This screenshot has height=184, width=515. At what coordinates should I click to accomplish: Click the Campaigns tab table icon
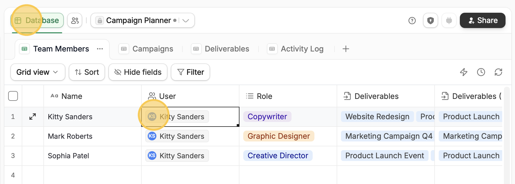click(124, 49)
